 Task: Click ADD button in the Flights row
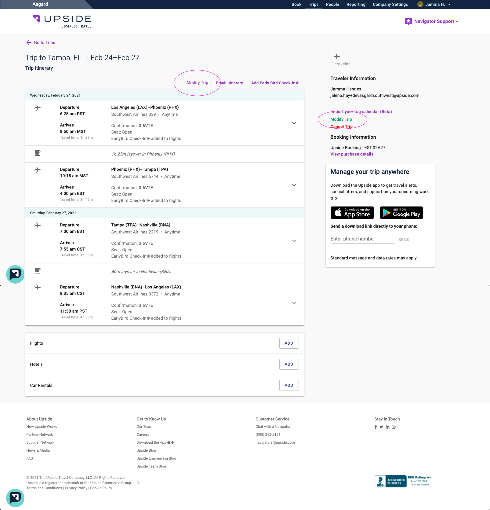(x=289, y=343)
